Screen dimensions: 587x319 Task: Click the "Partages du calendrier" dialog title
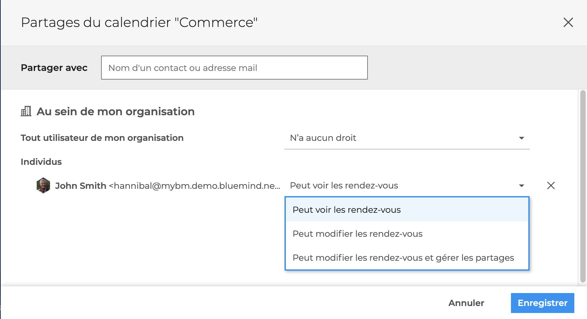(x=139, y=22)
